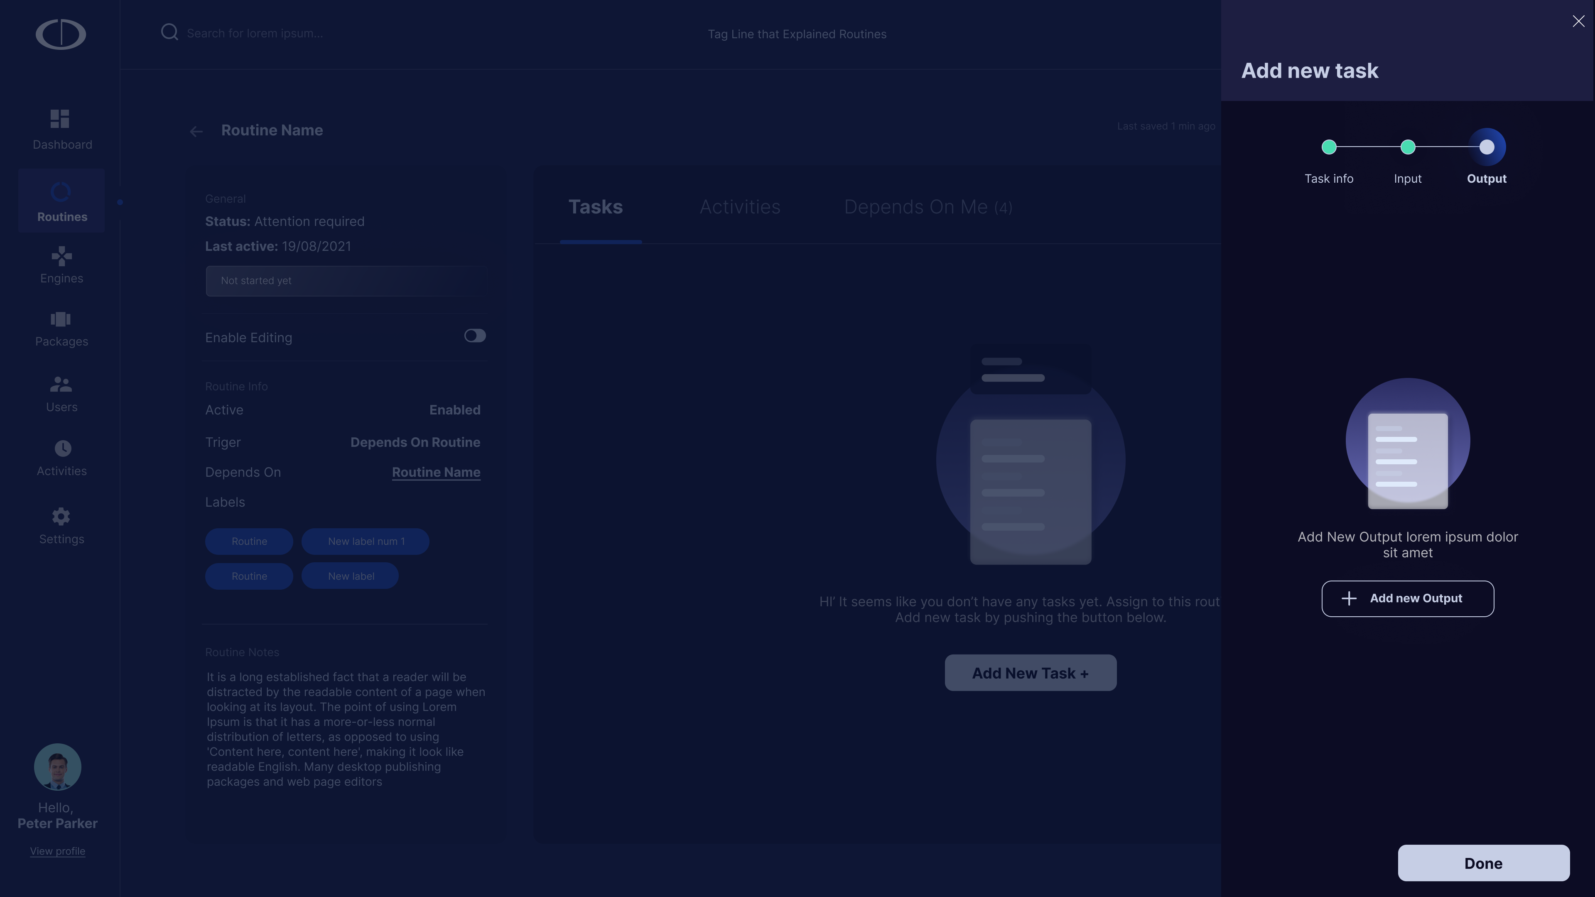Click Peter Parker's avatar photo

[x=58, y=766]
